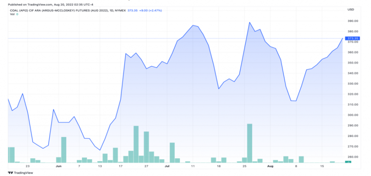The height and width of the screenshot is (176, 371).
Task: Click the tallest volume bar in late July
Action: click(x=250, y=143)
